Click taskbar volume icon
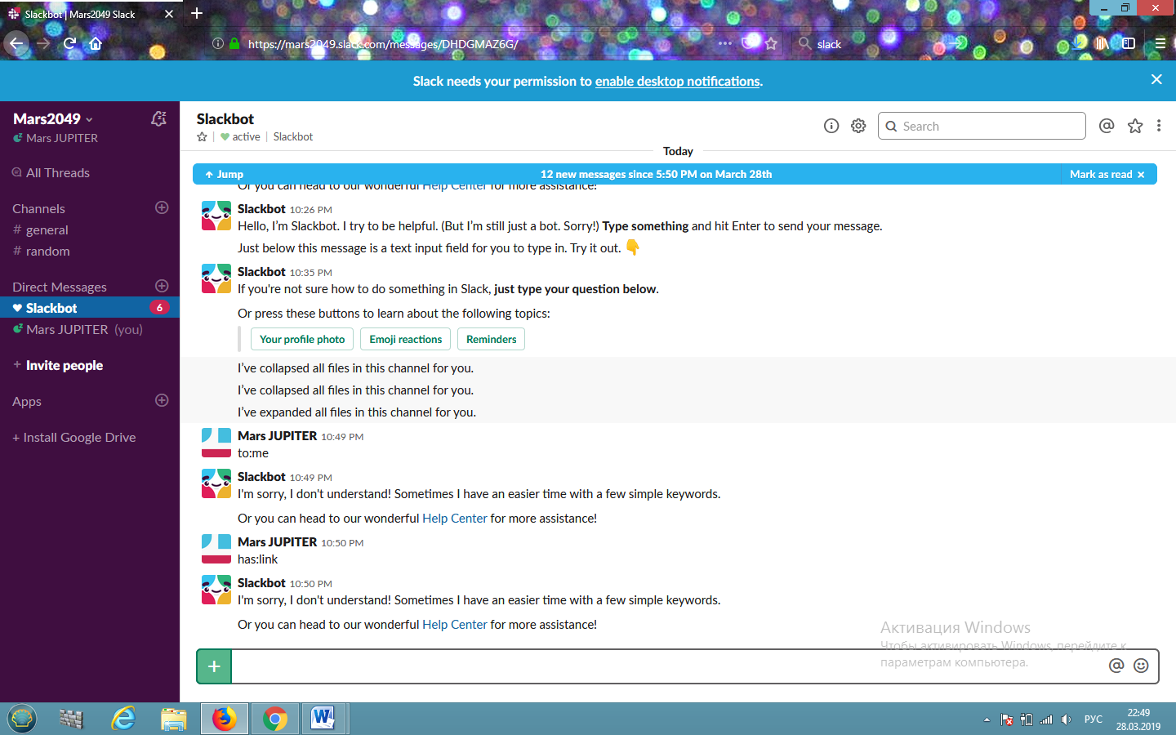This screenshot has width=1176, height=735. [1066, 719]
